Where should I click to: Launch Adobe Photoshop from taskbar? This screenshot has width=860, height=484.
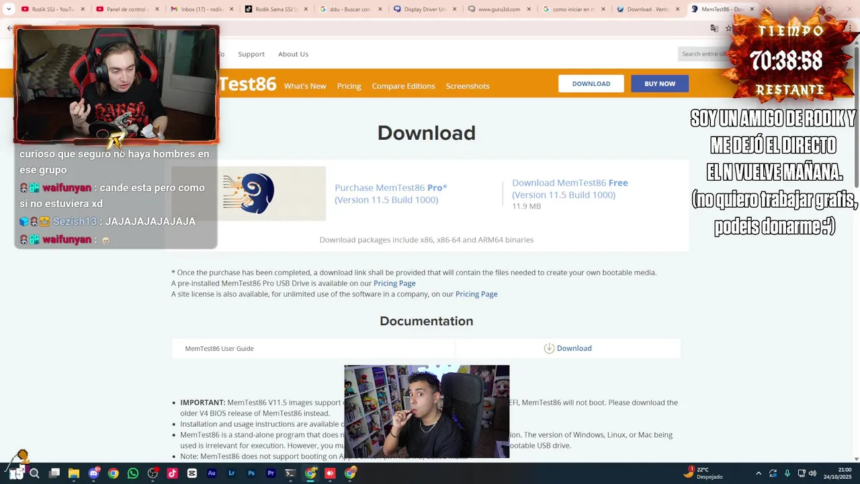pyautogui.click(x=251, y=473)
